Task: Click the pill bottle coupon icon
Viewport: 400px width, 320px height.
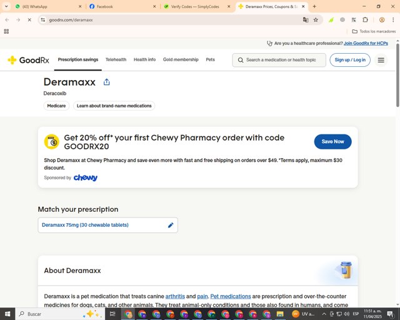Action: pos(51,142)
